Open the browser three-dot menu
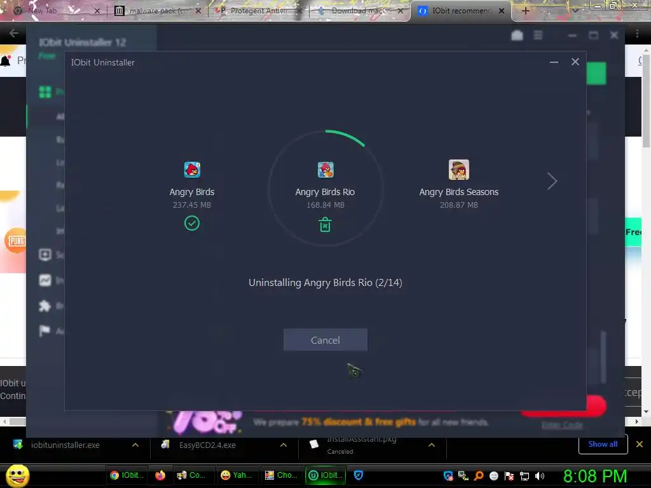The width and height of the screenshot is (651, 488). coord(637,33)
